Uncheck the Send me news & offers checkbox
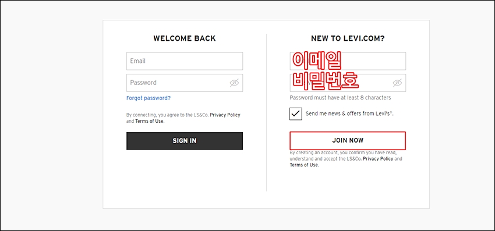This screenshot has height=231, width=495. tap(295, 114)
